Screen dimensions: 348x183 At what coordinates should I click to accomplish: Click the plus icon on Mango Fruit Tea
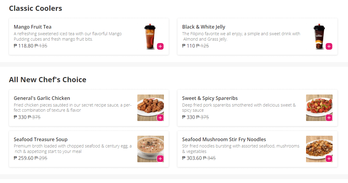(160, 46)
